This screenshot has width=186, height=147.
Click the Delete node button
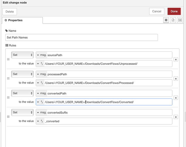coord(10,11)
